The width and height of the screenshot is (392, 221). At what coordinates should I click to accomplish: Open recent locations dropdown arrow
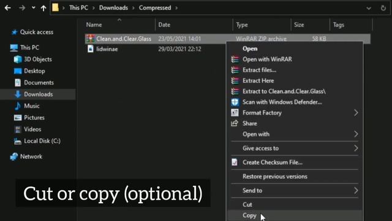click(x=34, y=8)
